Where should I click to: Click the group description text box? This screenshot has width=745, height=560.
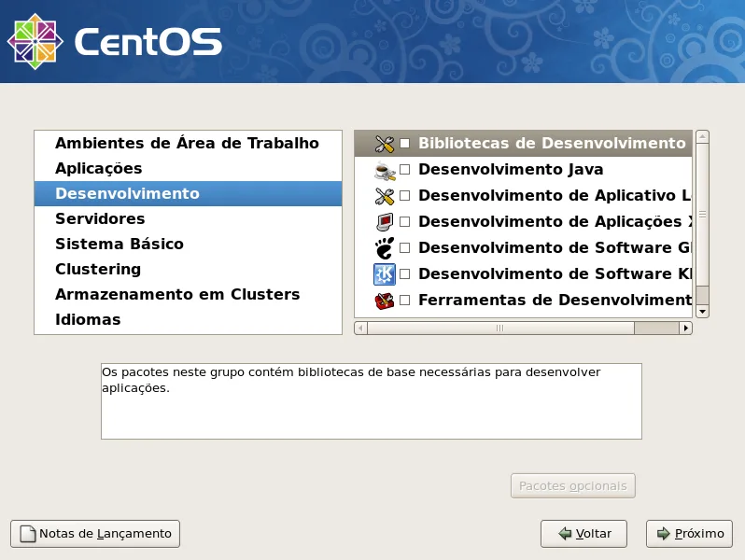pyautogui.click(x=371, y=401)
